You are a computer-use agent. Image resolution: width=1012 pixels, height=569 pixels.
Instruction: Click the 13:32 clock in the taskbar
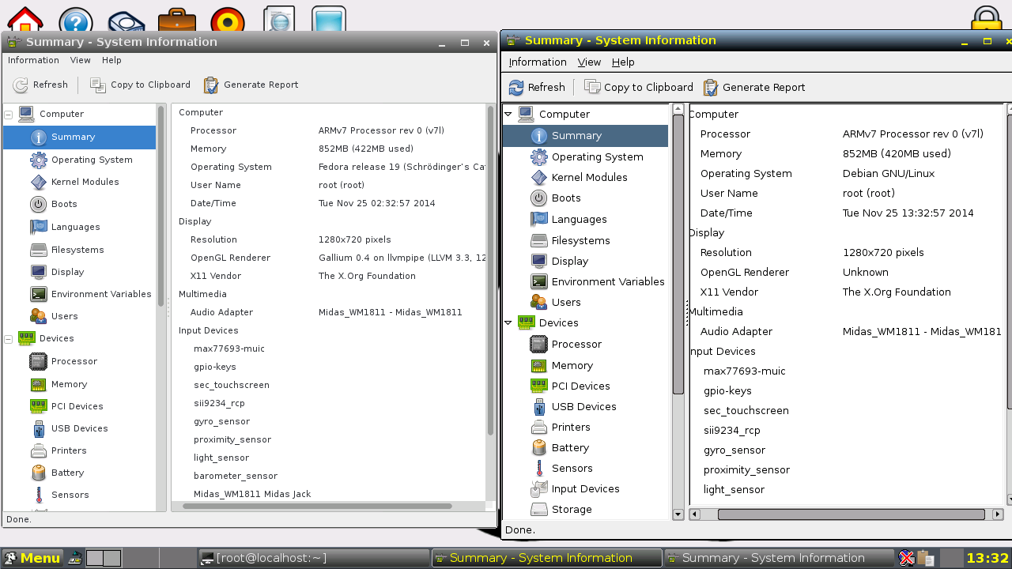987,558
